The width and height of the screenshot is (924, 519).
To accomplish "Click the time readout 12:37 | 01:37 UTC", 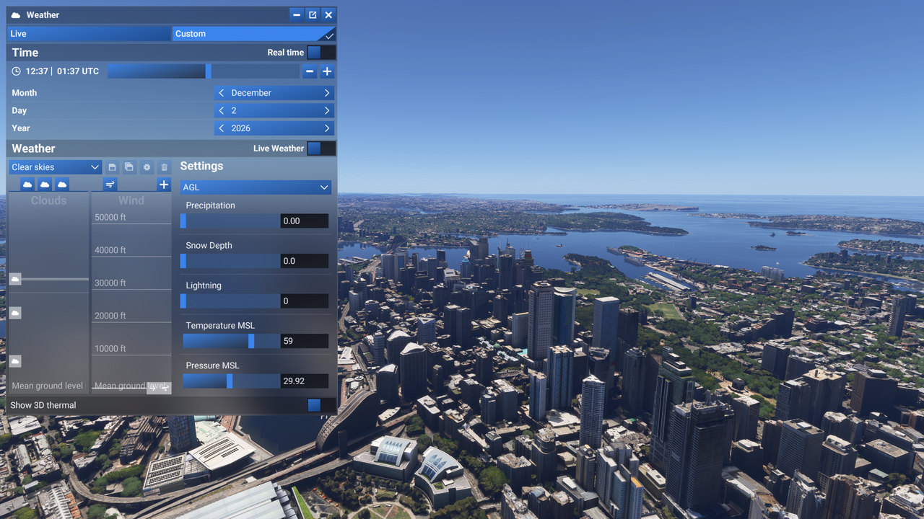I will [62, 71].
